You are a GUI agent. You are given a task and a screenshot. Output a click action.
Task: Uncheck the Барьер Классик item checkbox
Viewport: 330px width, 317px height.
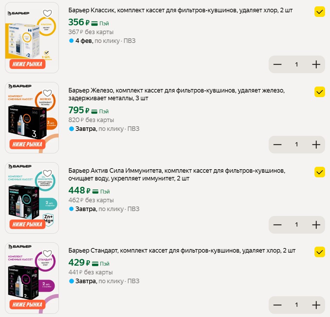[319, 12]
